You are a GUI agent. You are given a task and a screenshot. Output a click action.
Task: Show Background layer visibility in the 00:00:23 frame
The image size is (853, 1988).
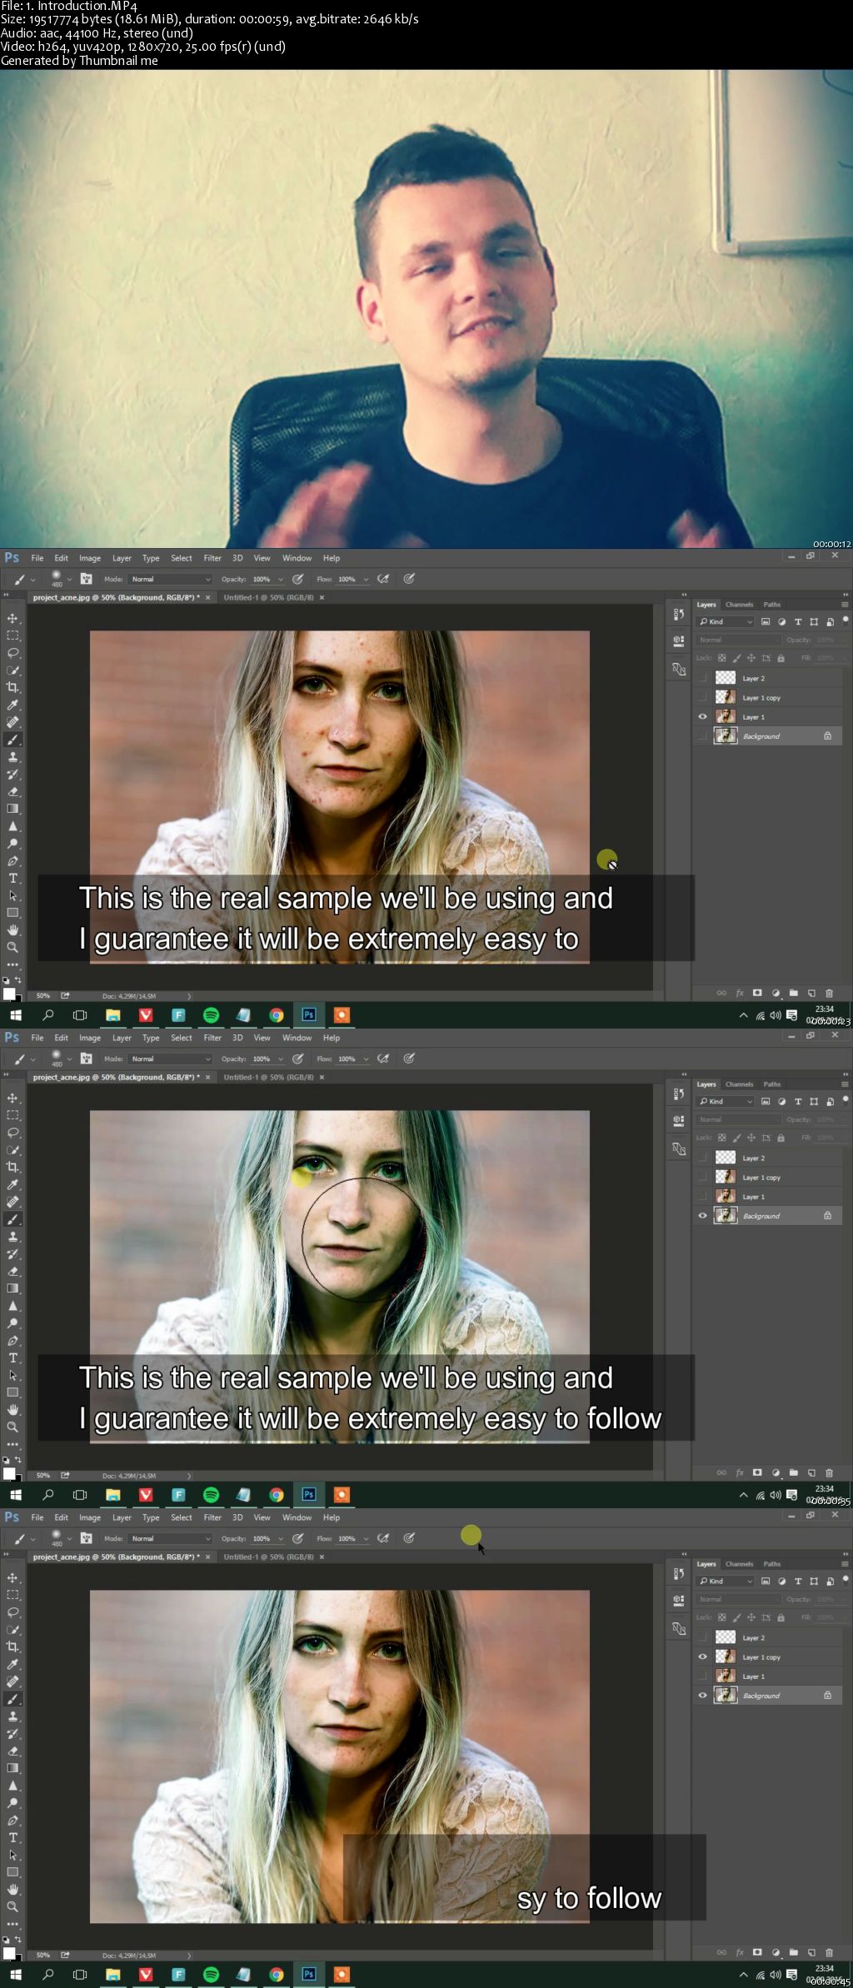pyautogui.click(x=702, y=736)
